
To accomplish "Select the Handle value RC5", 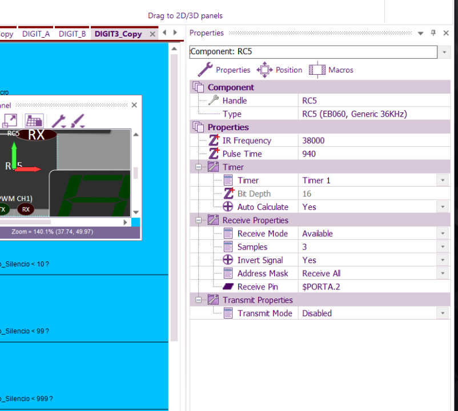I will point(310,100).
